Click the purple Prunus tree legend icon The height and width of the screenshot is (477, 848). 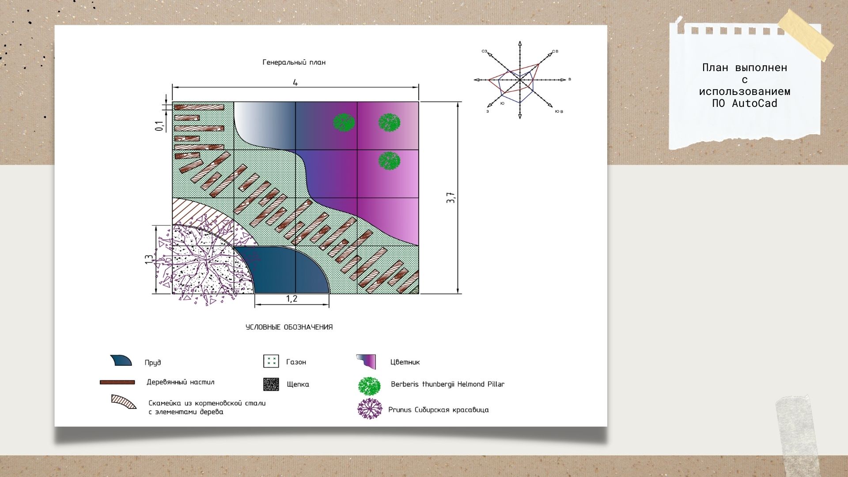coord(369,409)
